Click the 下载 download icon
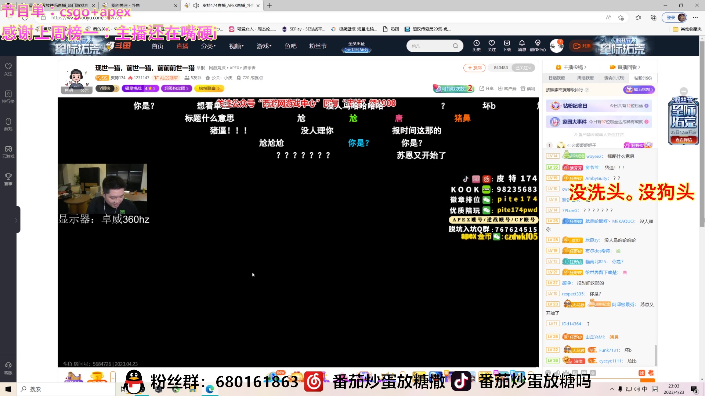The image size is (705, 396). tap(507, 46)
